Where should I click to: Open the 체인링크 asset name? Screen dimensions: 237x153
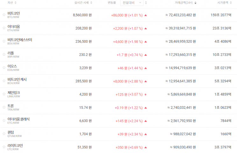[x=14, y=93]
